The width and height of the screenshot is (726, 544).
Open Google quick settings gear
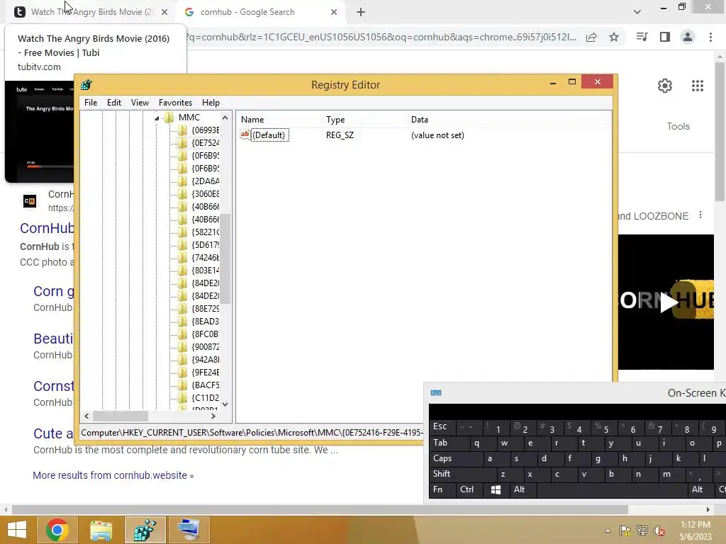coord(665,86)
